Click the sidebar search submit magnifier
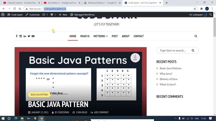216x121 pixels. (x=193, y=50)
